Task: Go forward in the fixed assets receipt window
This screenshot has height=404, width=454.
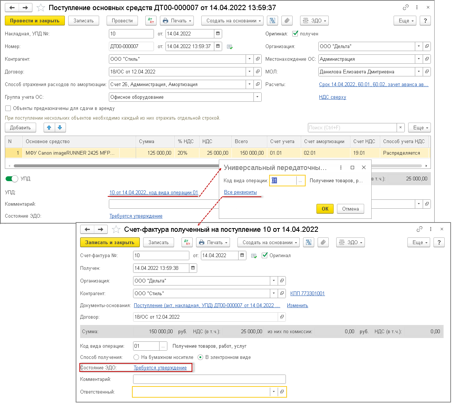Action: coord(25,8)
